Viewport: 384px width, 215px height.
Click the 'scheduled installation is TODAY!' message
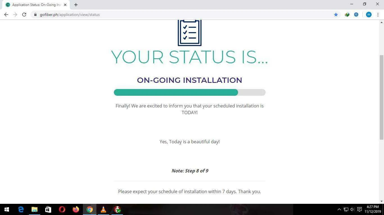click(189, 109)
